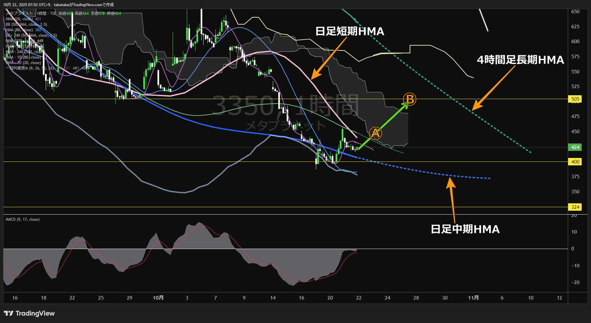Click the yellow 324 price label
The image size is (591, 323).
pyautogui.click(x=575, y=207)
